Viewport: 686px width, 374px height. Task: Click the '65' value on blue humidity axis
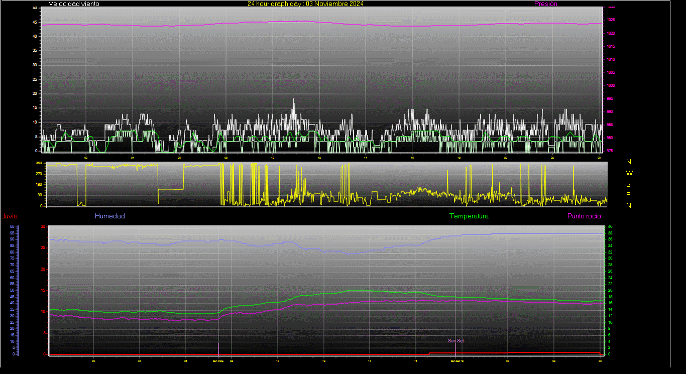pyautogui.click(x=12, y=271)
